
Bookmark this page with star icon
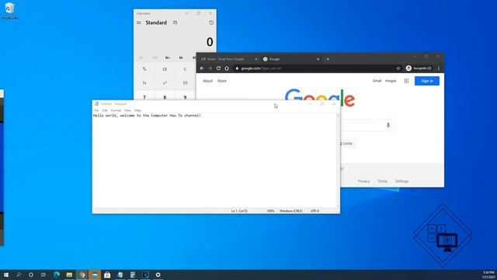[x=398, y=68]
